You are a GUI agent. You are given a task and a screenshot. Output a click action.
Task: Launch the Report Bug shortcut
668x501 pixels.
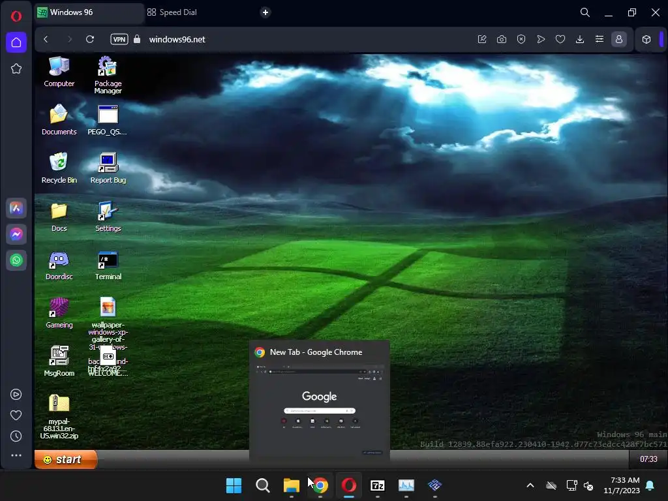click(x=108, y=168)
